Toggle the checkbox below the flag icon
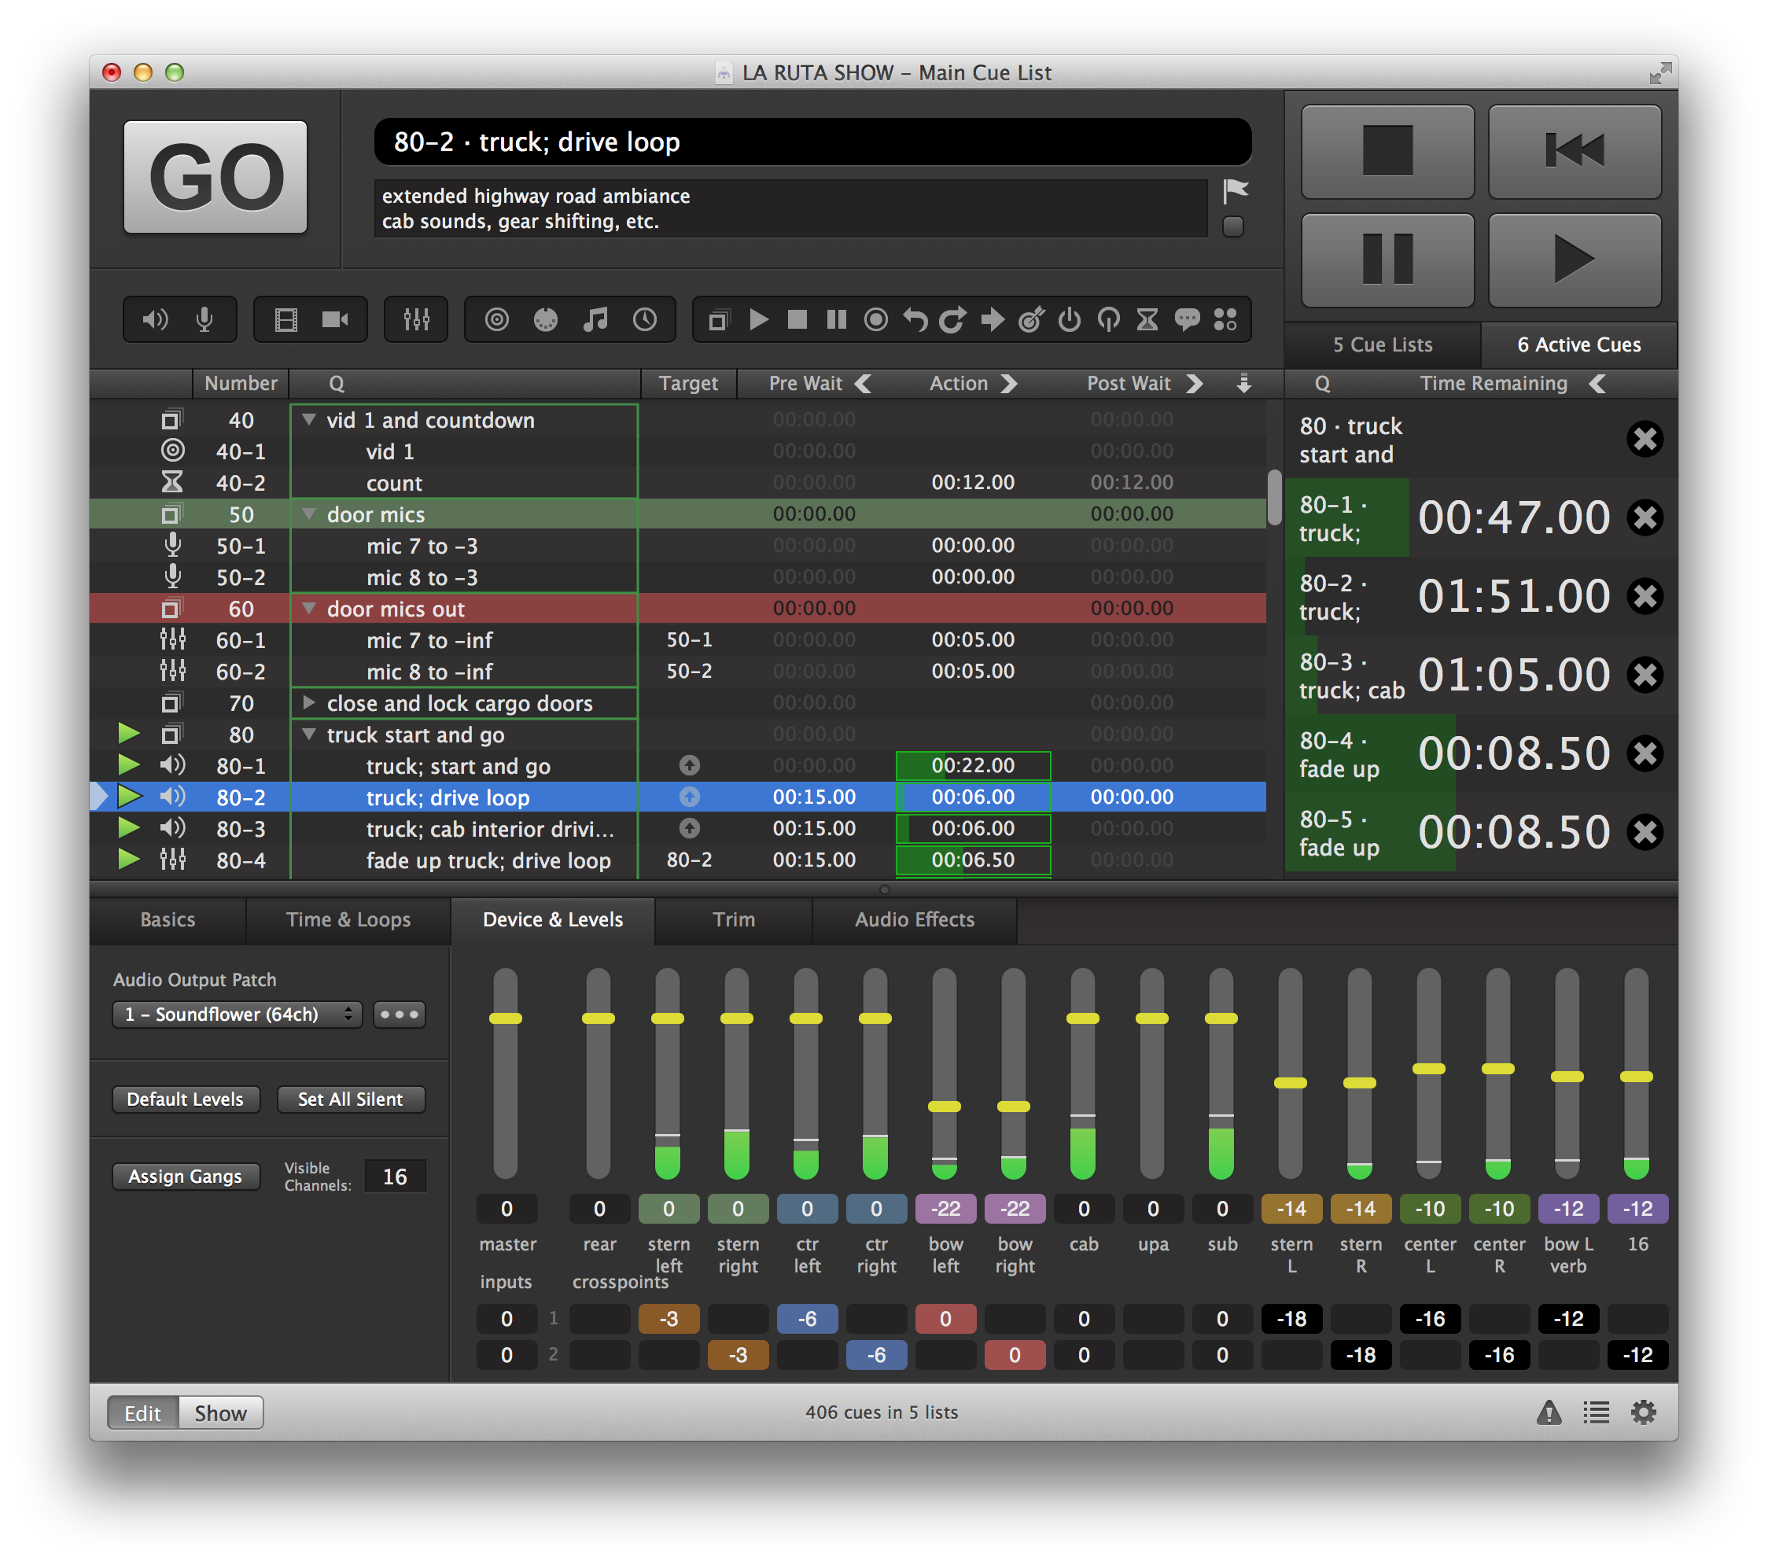 click(x=1232, y=226)
